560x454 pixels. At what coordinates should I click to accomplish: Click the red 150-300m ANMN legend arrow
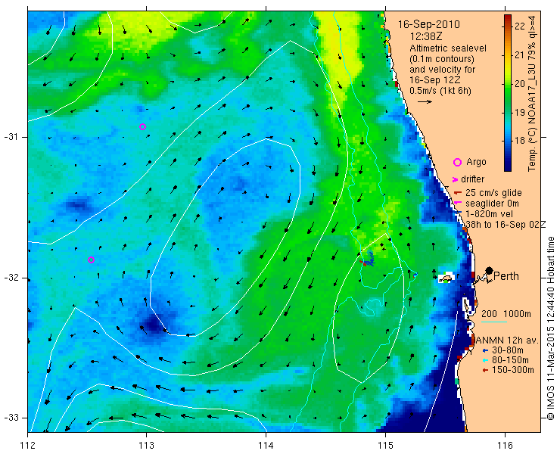[485, 370]
